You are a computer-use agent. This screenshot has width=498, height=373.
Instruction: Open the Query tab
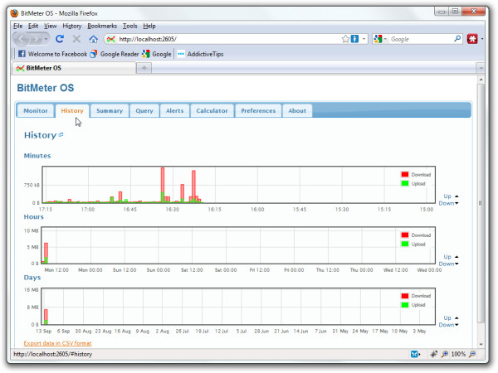tap(144, 111)
